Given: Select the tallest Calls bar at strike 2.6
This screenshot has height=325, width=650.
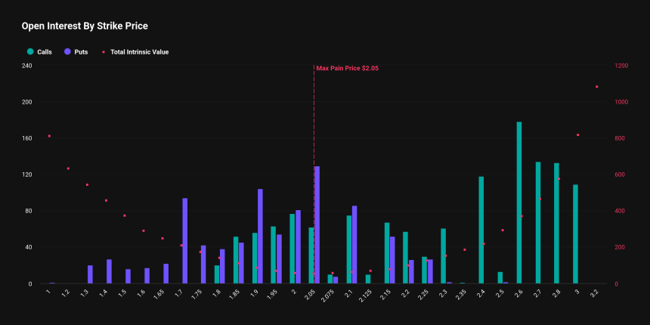Looking at the screenshot, I should tap(519, 203).
